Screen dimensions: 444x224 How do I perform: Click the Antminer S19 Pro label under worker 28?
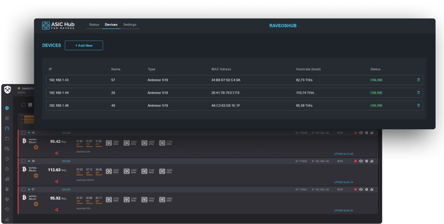[85, 180]
